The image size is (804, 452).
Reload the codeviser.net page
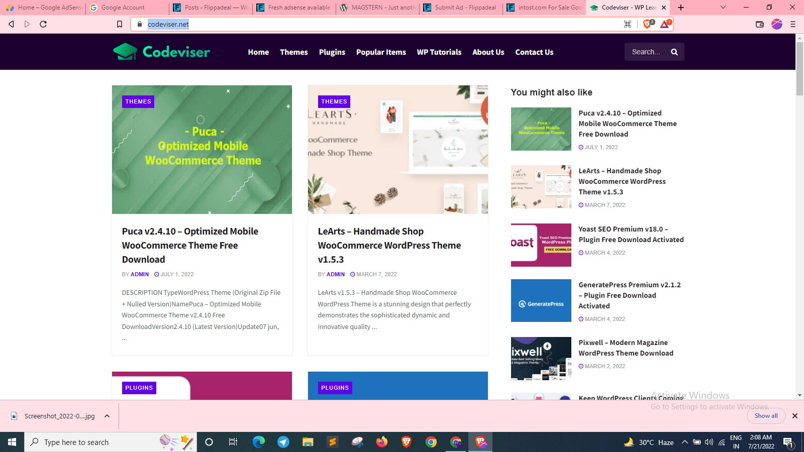click(43, 24)
